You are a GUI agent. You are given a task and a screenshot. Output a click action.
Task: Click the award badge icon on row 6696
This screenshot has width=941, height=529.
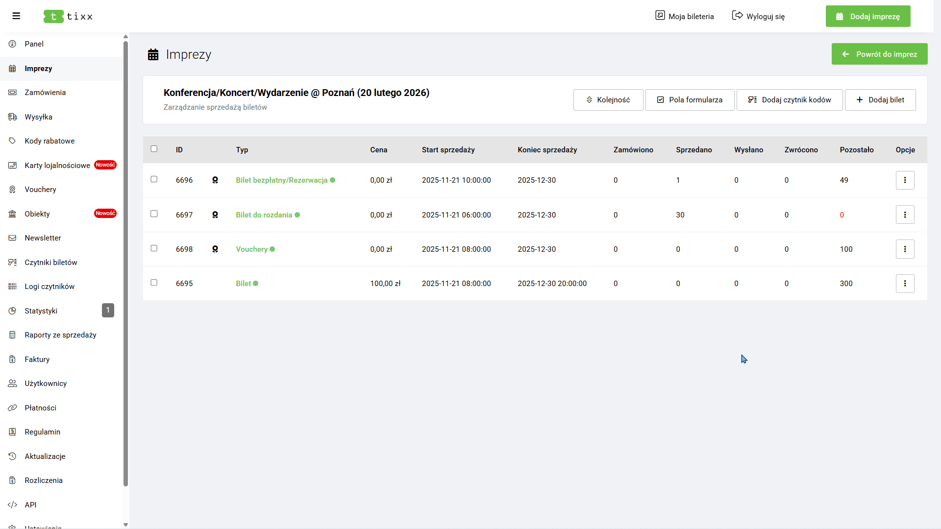[x=215, y=180]
